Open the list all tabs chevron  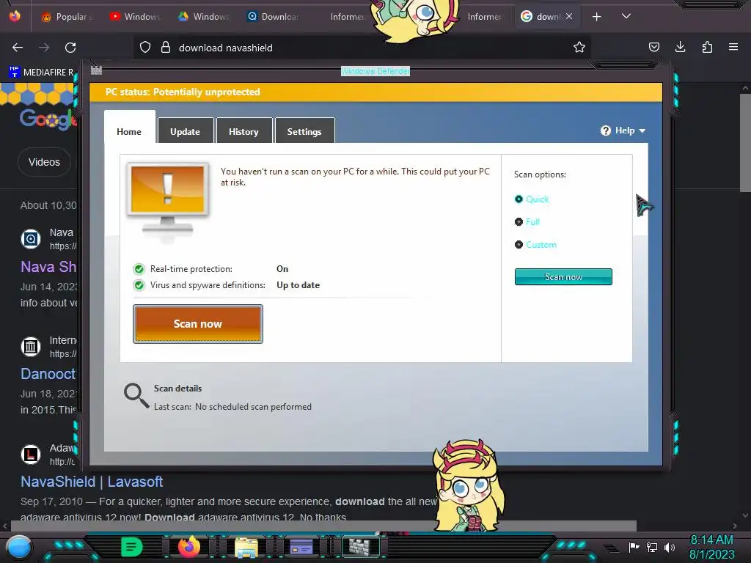coord(626,16)
